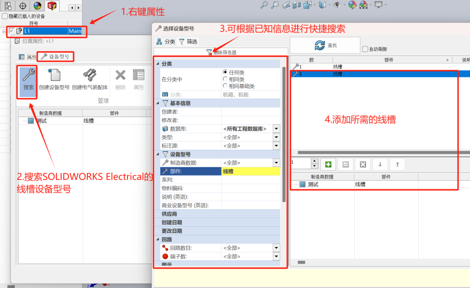
Task: Open the 数据库 dropdown showing 所有工程数据库
Action: [x=275, y=129]
